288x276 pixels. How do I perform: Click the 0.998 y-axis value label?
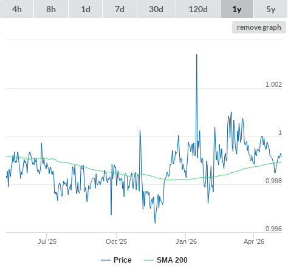pyautogui.click(x=273, y=181)
